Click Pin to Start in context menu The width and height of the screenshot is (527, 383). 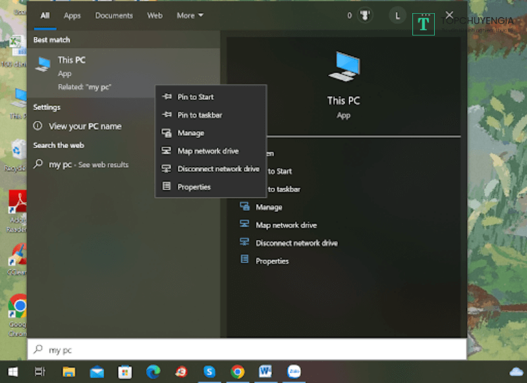pyautogui.click(x=195, y=97)
